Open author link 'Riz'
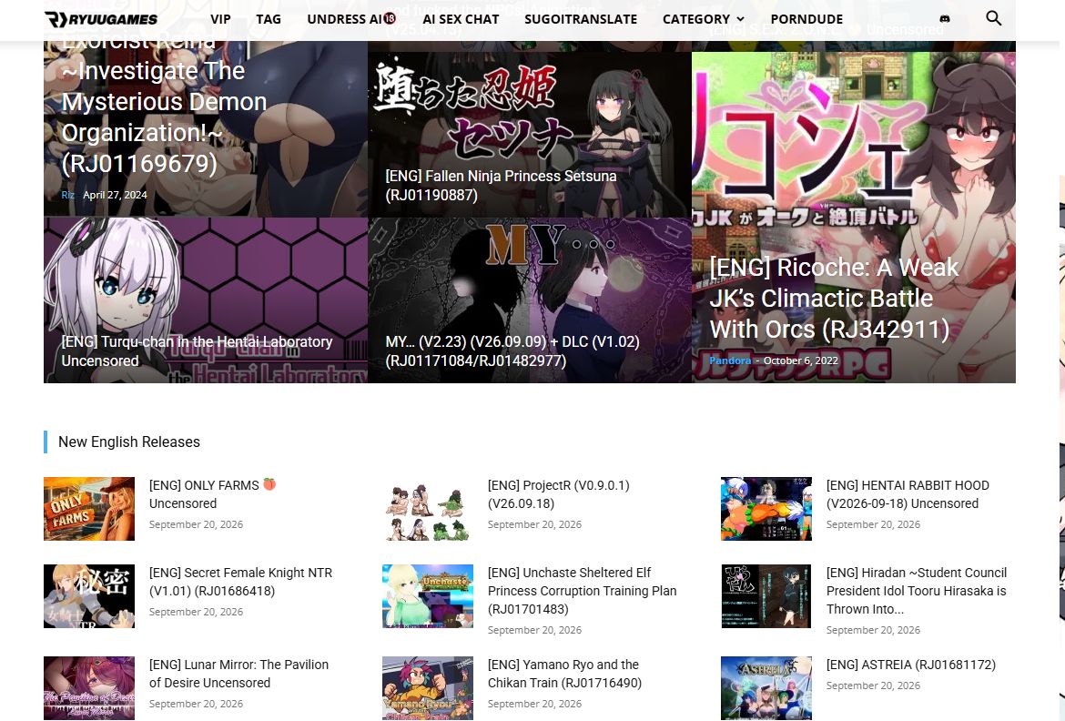The width and height of the screenshot is (1065, 721). (x=67, y=195)
